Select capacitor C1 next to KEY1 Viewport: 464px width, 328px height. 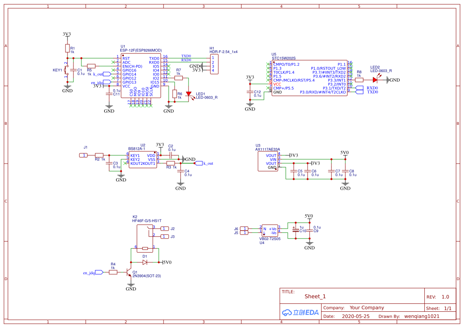[x=73, y=70]
